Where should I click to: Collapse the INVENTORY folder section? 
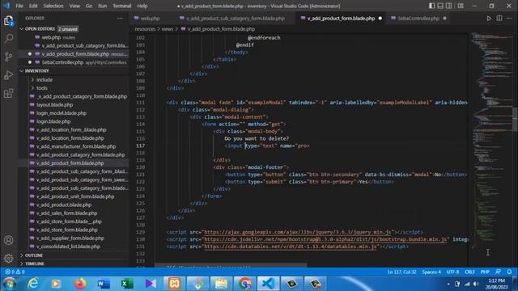(x=36, y=71)
